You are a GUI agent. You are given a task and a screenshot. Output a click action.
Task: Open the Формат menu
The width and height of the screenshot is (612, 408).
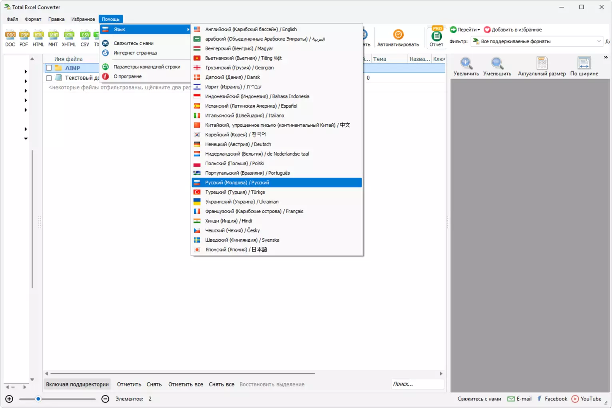pyautogui.click(x=33, y=19)
